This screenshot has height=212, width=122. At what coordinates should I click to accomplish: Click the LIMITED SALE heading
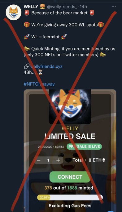pos(70,136)
